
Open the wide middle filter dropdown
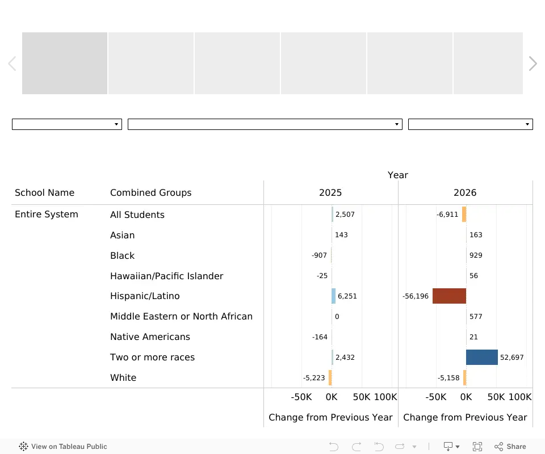click(x=265, y=124)
